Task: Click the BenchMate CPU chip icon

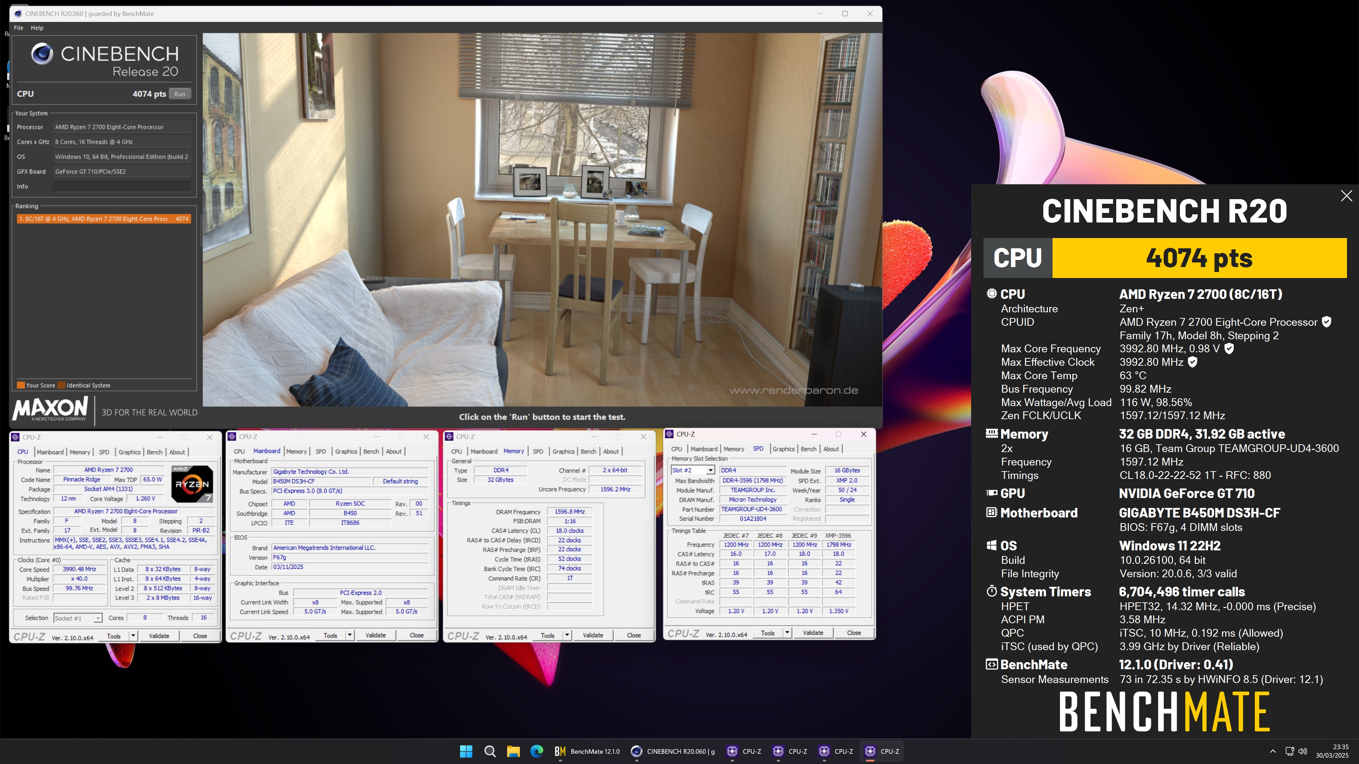Action: point(991,294)
